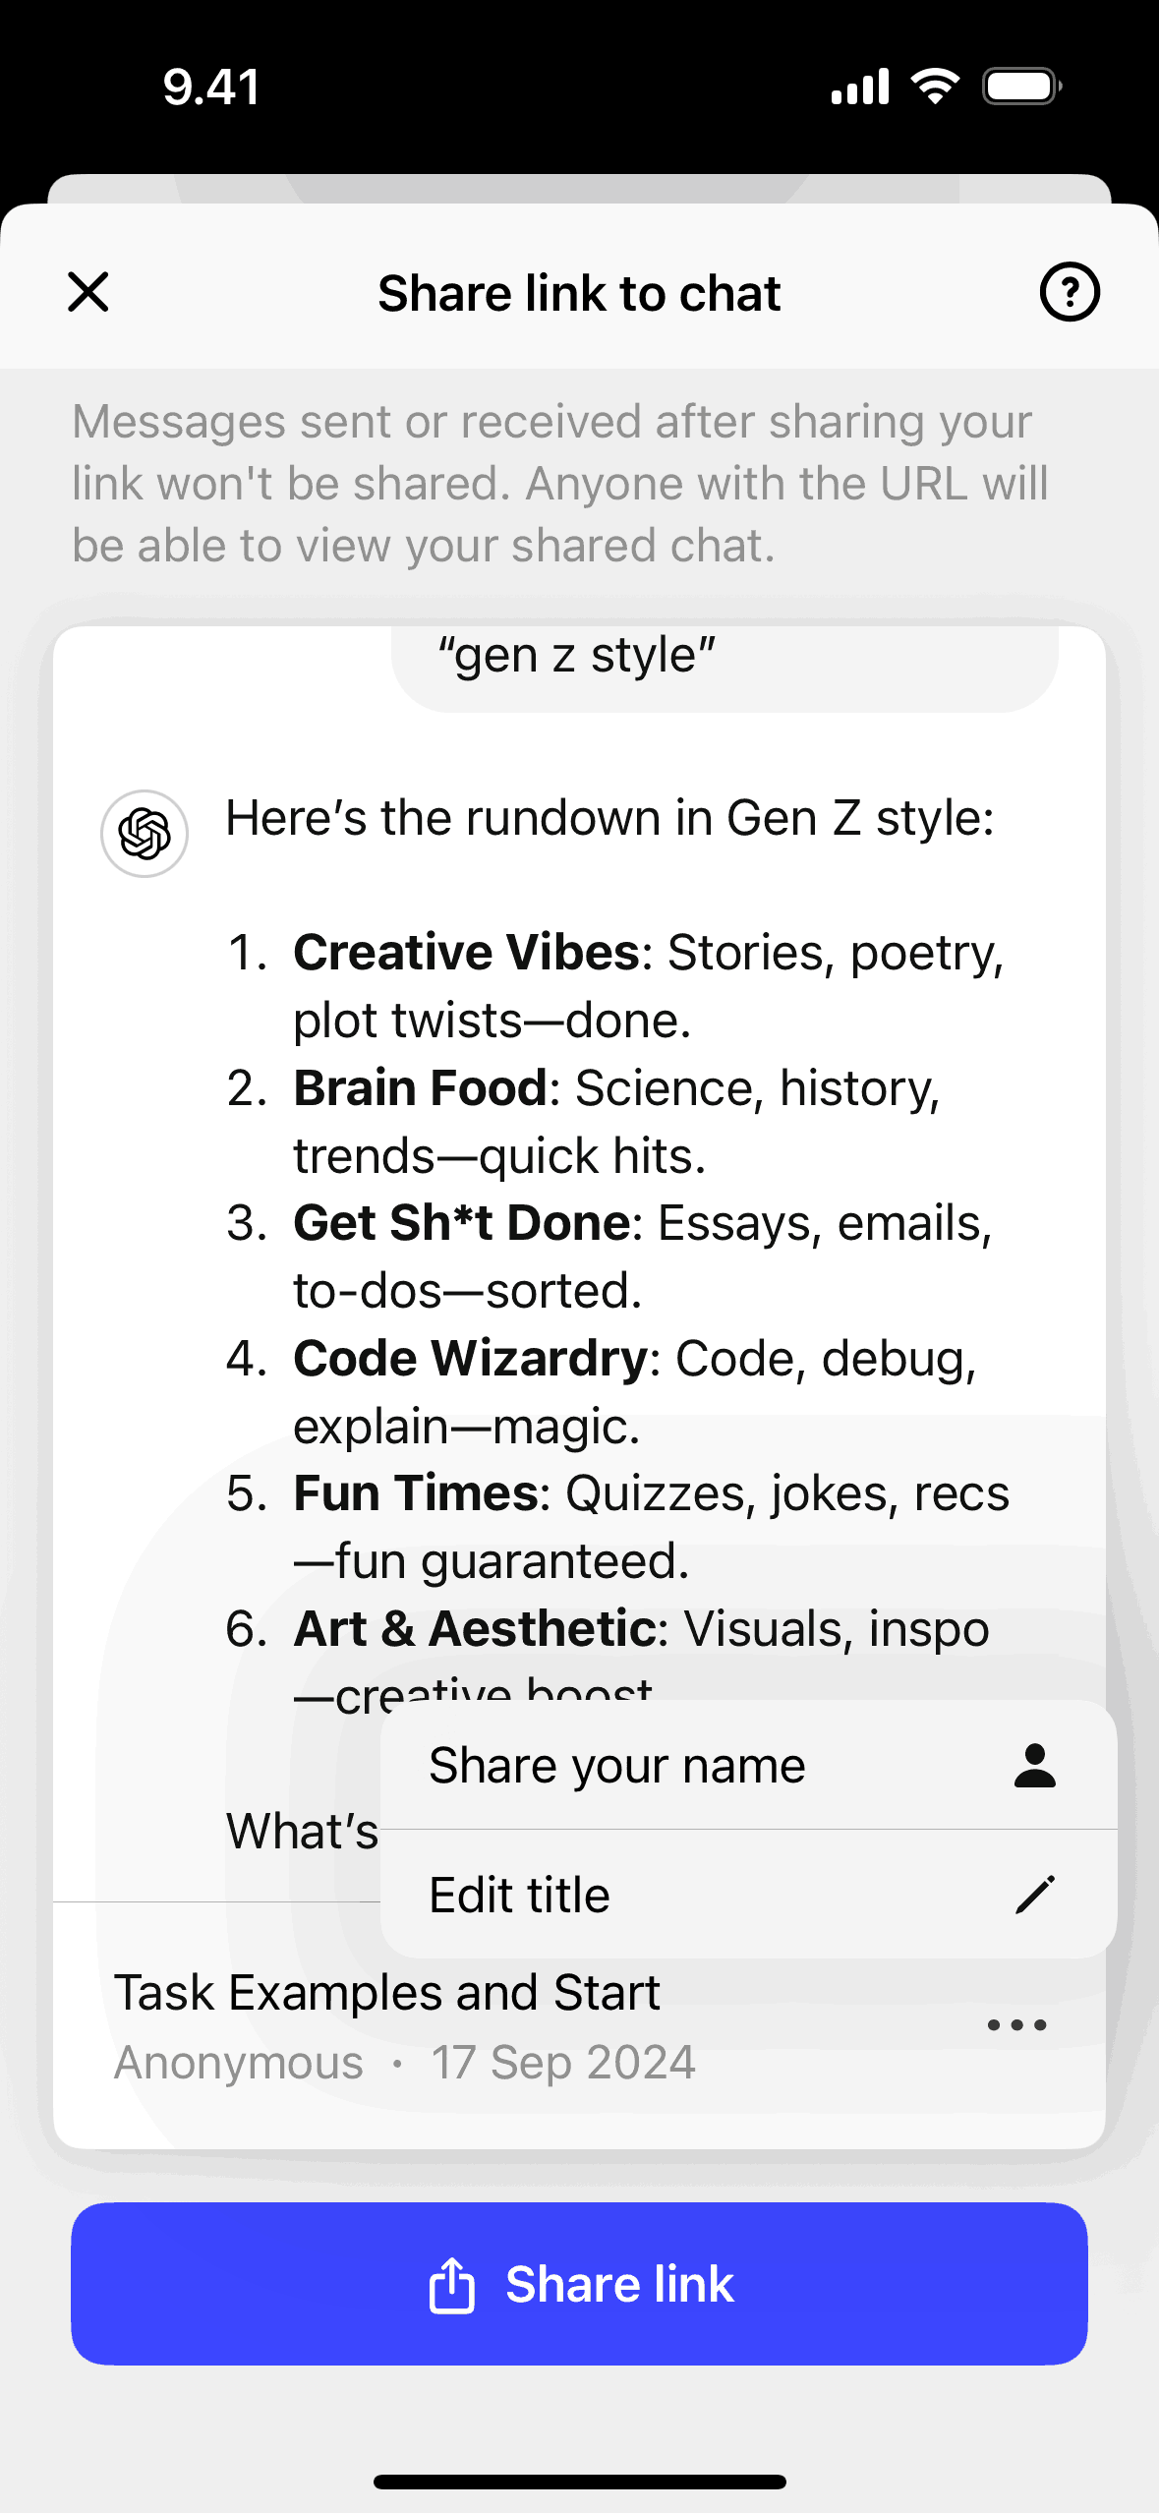
Task: Tap the Wi-Fi status icon
Action: tap(935, 87)
